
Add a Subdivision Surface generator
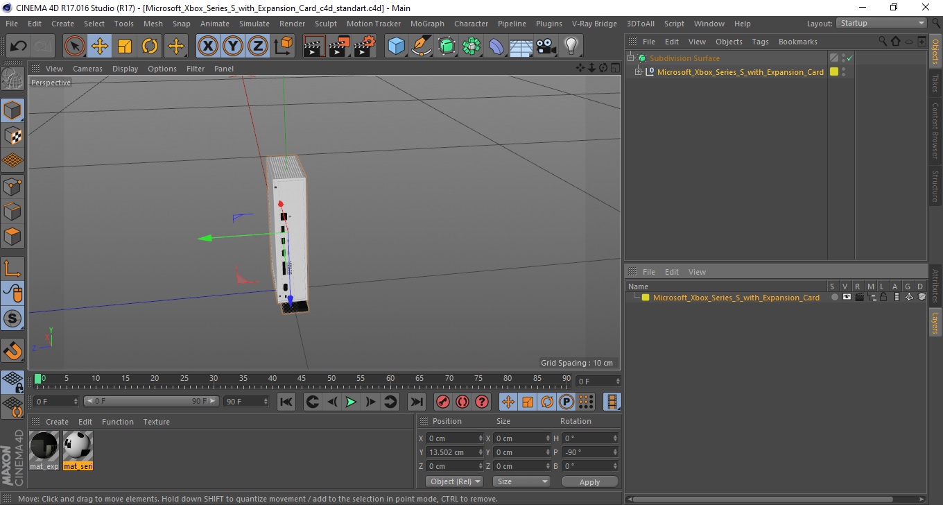click(x=447, y=46)
